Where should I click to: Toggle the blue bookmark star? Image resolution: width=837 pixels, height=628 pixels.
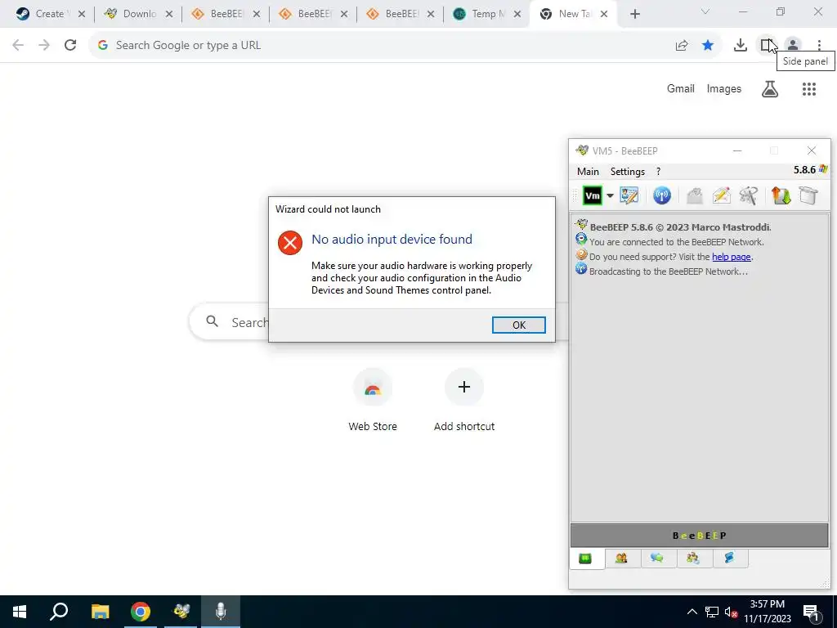click(708, 46)
